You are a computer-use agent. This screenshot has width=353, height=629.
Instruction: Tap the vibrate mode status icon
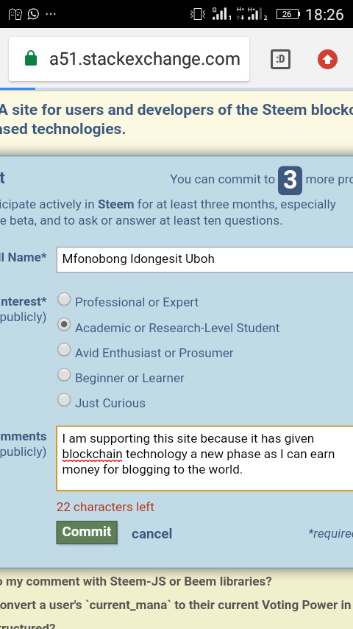click(x=198, y=14)
